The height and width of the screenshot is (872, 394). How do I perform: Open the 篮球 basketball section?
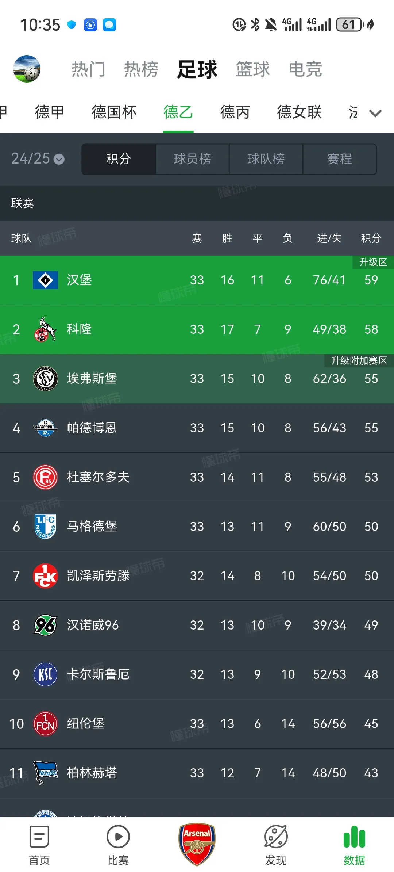pos(253,69)
